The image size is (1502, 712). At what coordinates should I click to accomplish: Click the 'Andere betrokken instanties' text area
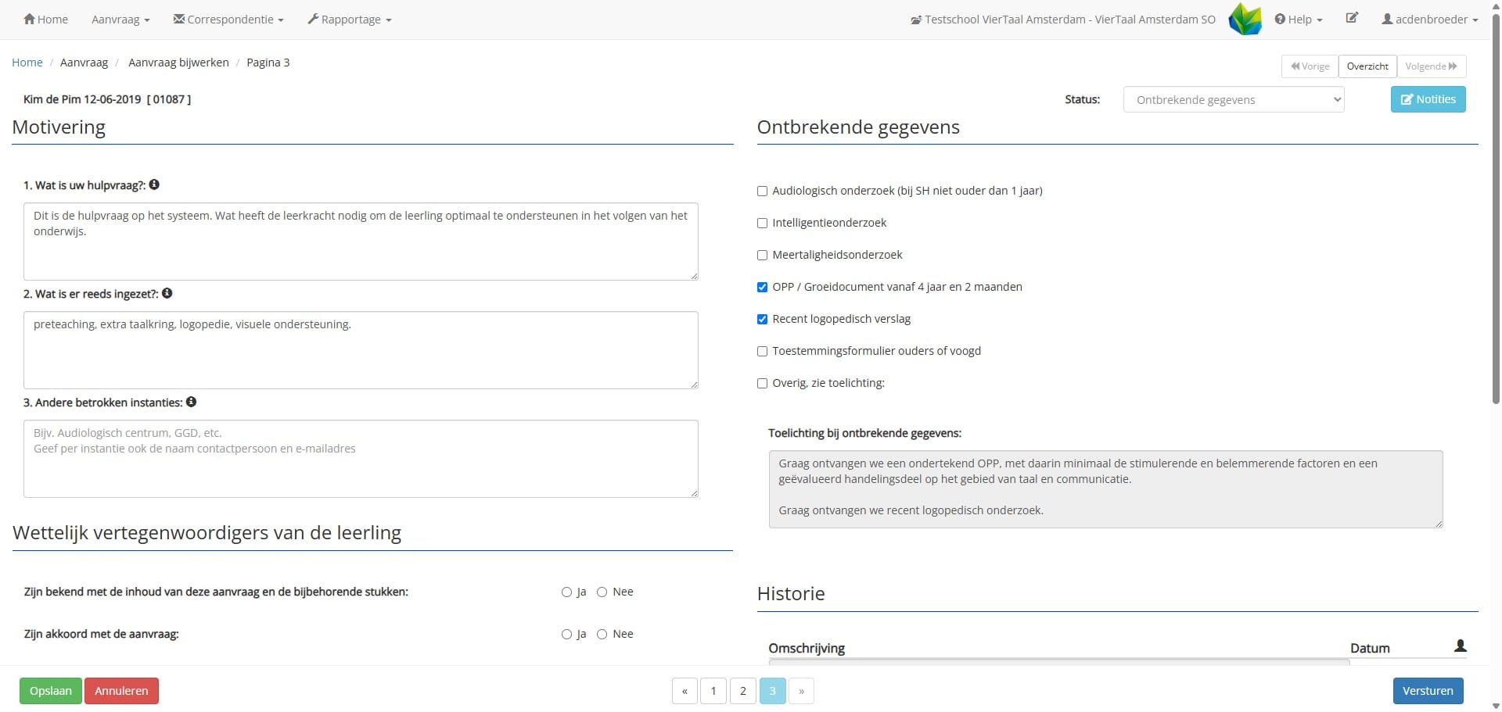tap(361, 459)
